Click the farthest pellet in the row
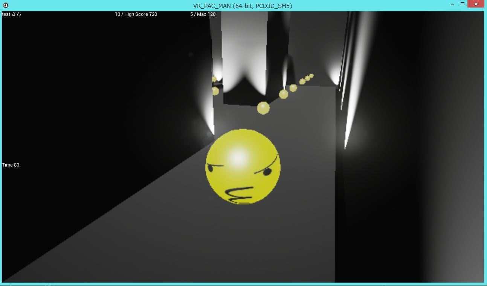This screenshot has height=286, width=487. pyautogui.click(x=311, y=76)
